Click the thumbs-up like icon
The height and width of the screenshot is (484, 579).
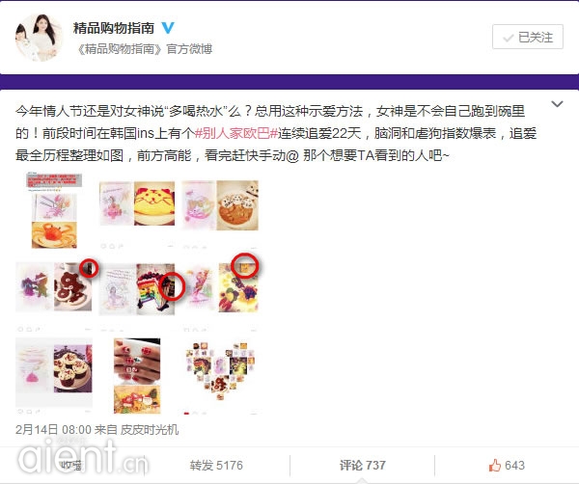(x=494, y=465)
